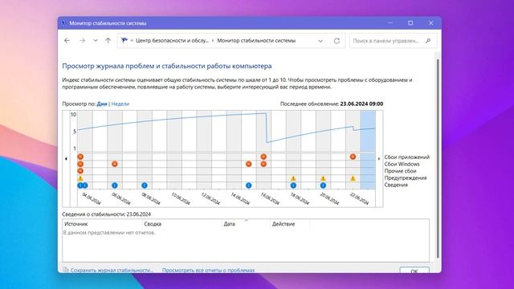Image resolution: width=514 pixels, height=289 pixels.
Task: Open information icon on 08.06.2024
Action: [145, 185]
